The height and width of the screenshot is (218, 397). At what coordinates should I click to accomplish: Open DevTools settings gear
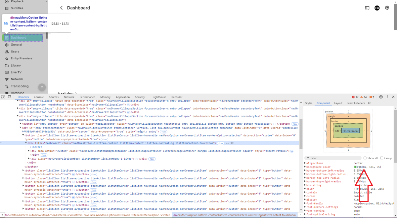tap(381, 97)
